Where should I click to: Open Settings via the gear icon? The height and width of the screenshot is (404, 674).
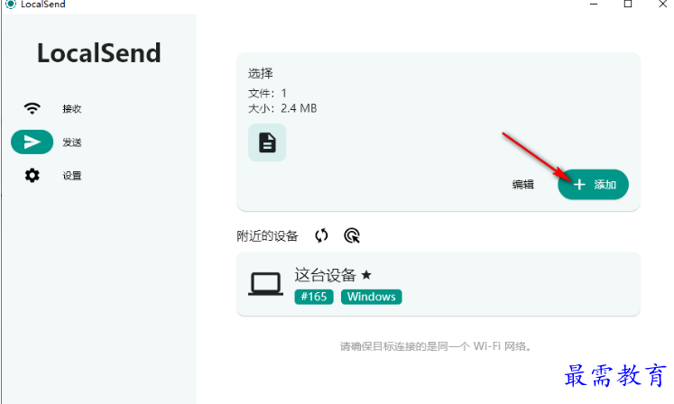pyautogui.click(x=32, y=175)
